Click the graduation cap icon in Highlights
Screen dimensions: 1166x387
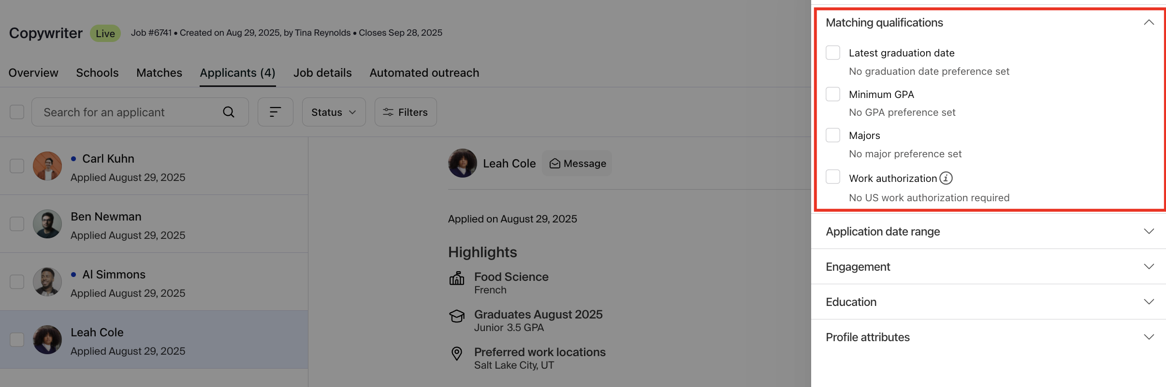click(457, 316)
